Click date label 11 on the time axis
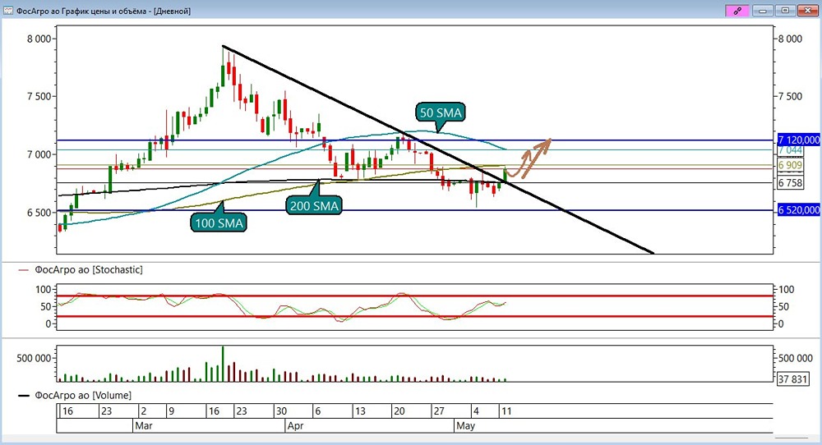Viewport: 822px width, 445px height. click(506, 411)
